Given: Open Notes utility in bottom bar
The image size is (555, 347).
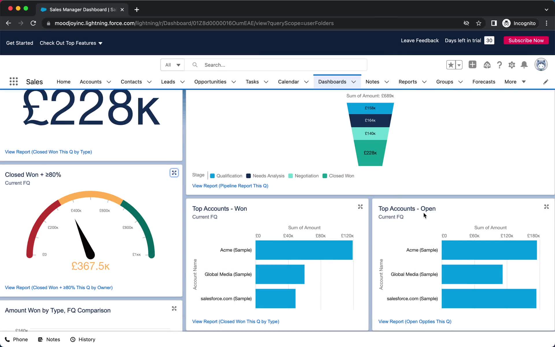Looking at the screenshot, I should [49, 339].
